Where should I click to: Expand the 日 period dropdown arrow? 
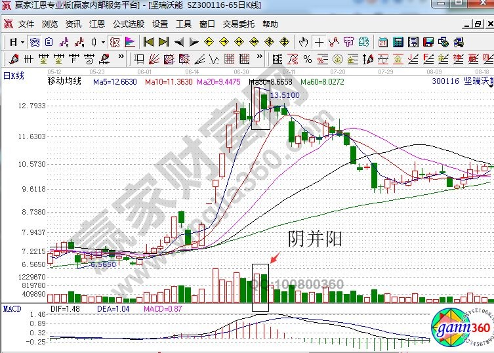point(22,42)
